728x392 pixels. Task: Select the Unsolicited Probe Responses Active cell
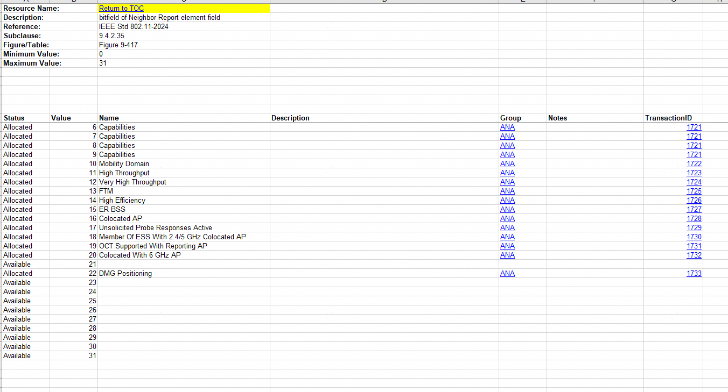click(156, 228)
